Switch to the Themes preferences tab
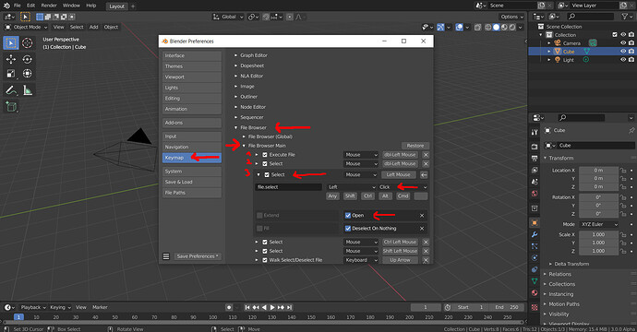The height and width of the screenshot is (332, 637). click(x=192, y=66)
